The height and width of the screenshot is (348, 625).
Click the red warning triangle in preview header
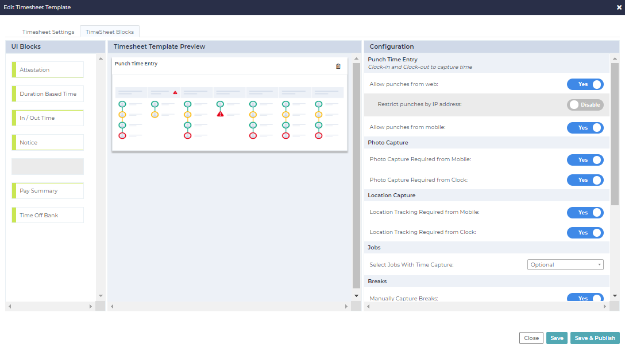click(x=175, y=92)
